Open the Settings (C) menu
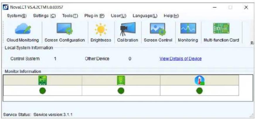255x119 pixels. pos(44,16)
